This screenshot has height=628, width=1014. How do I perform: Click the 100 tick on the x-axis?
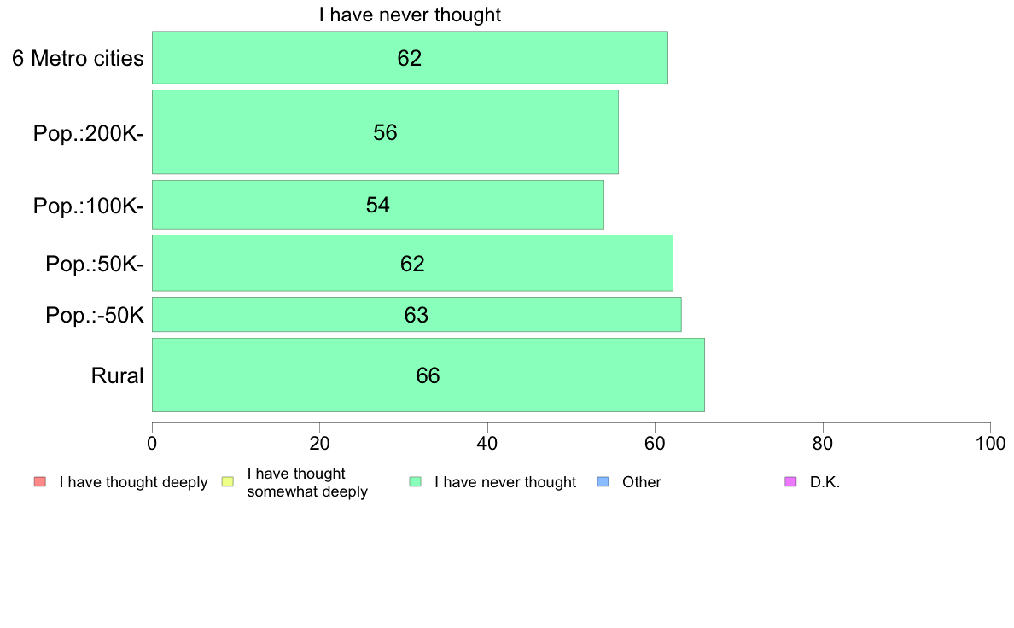[x=990, y=443]
